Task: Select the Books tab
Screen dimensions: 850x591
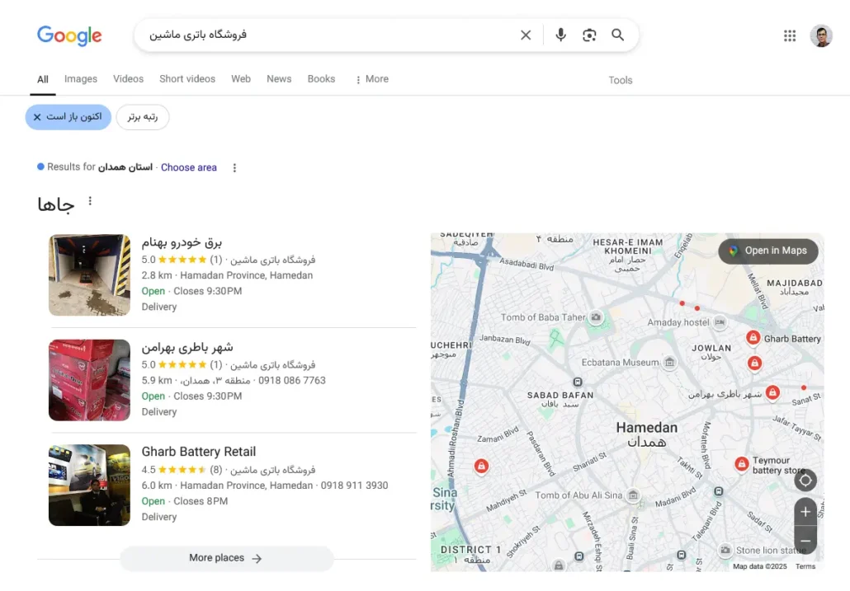Action: [322, 79]
